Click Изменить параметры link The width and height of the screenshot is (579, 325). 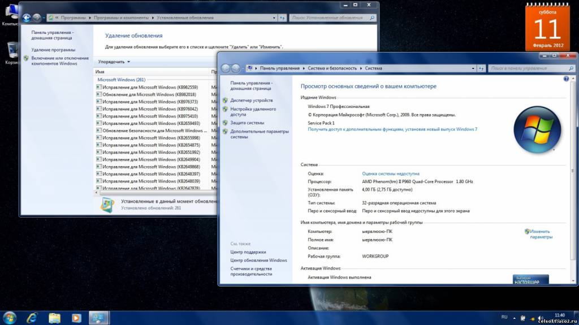point(541,234)
